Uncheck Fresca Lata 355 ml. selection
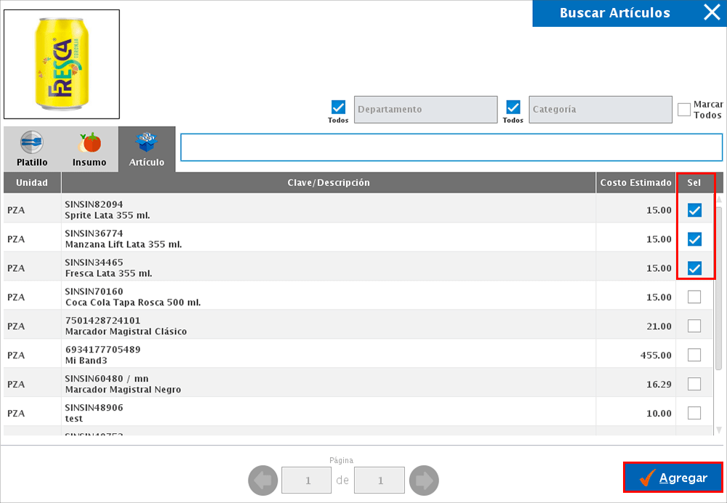Image resolution: width=727 pixels, height=503 pixels. pos(694,268)
